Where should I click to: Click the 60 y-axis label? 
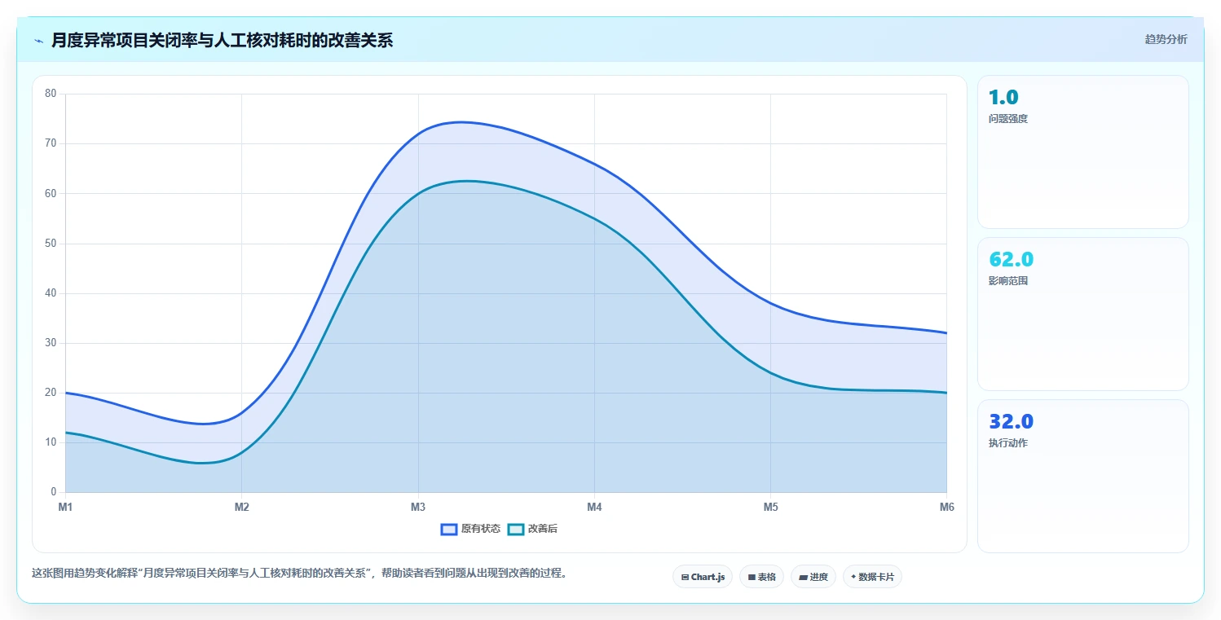tap(51, 193)
